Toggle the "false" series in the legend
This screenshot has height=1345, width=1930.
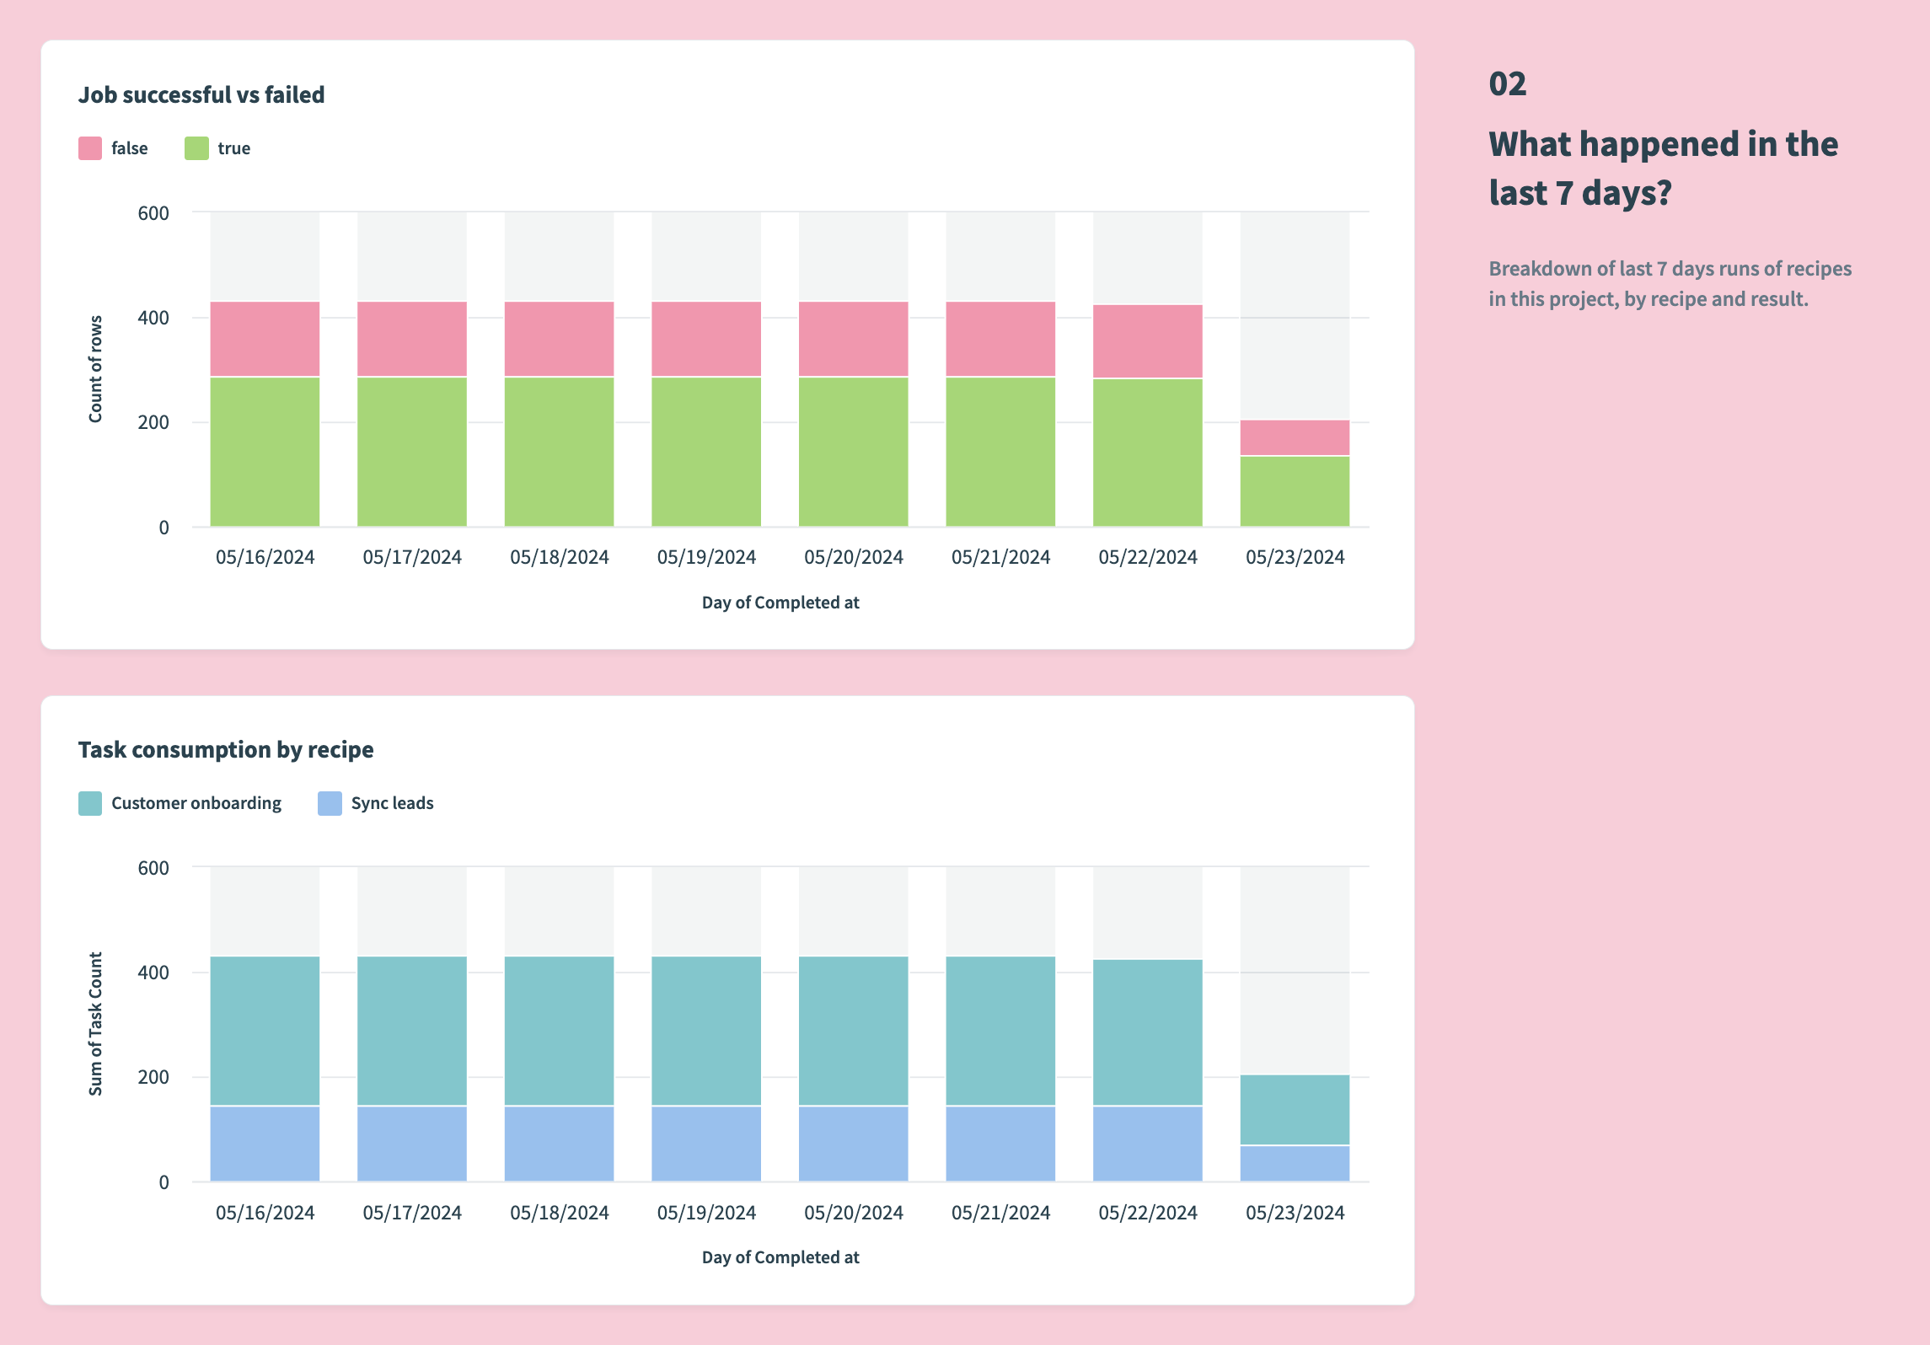[129, 147]
